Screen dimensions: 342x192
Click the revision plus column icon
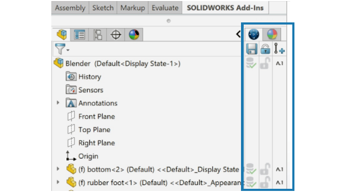[279, 49]
